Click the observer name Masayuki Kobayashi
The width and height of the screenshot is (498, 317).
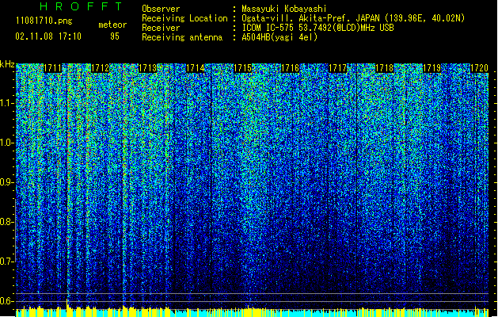[x=284, y=9]
